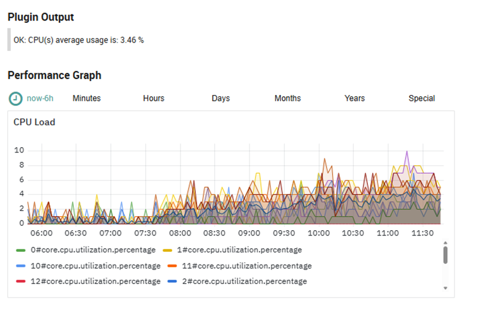Viewport: 489px width, 310px height.
Task: Select the Months time range
Action: click(287, 98)
